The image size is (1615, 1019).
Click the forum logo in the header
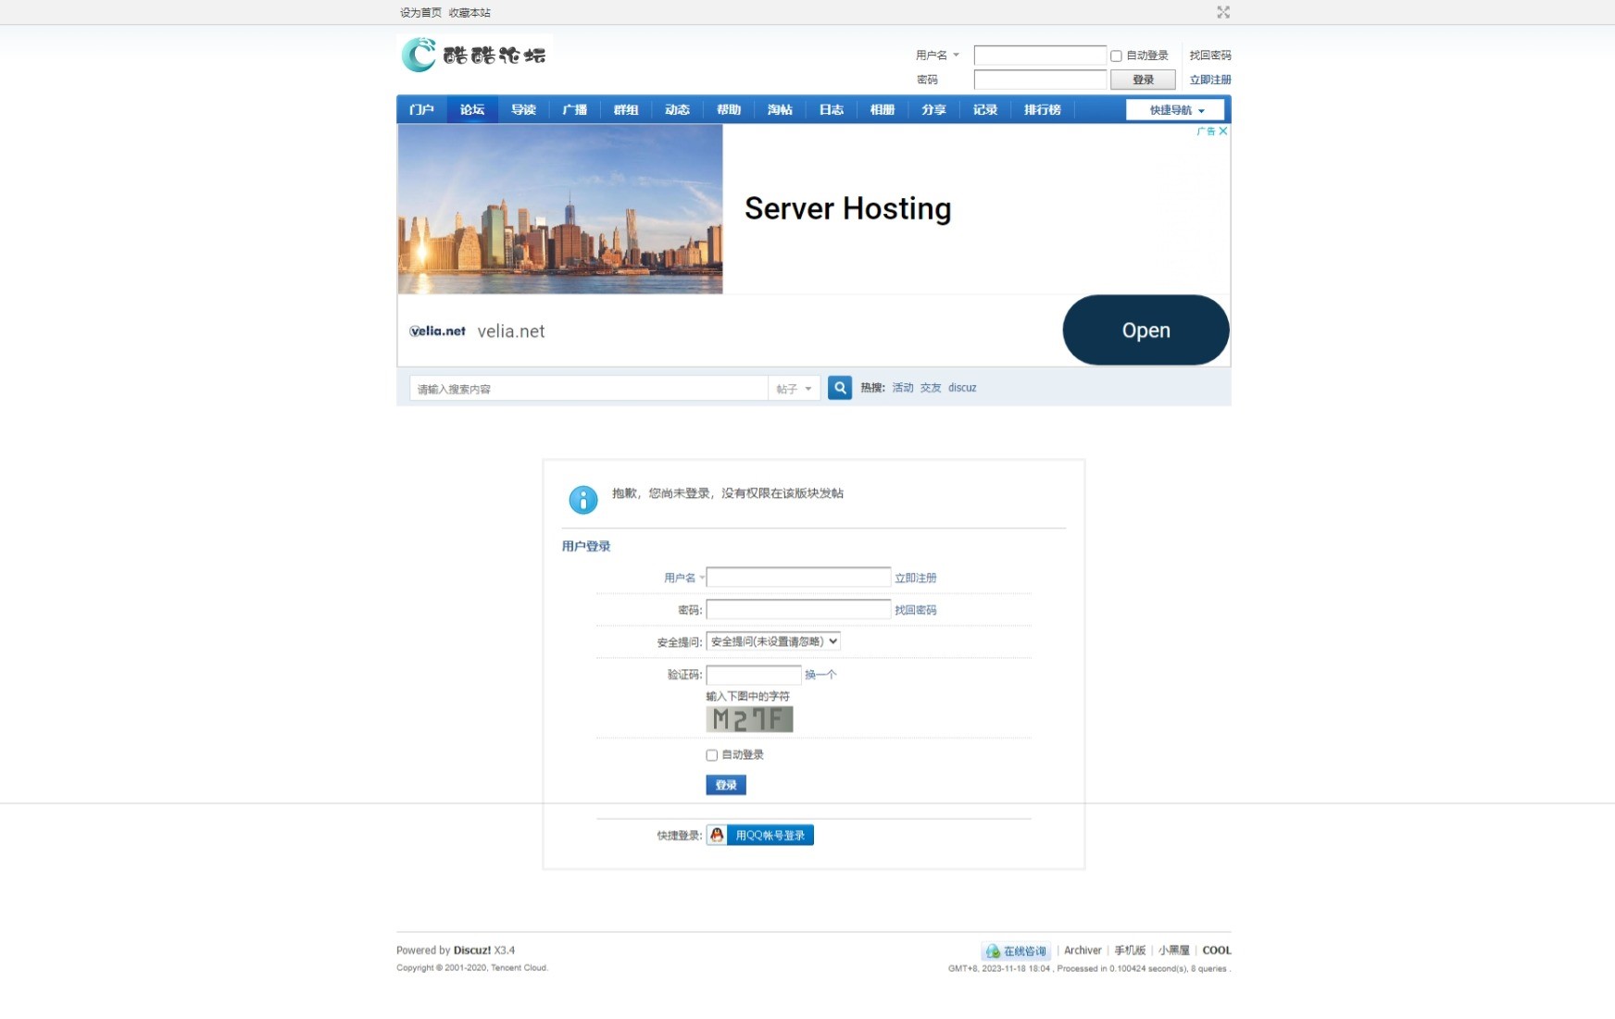point(474,55)
